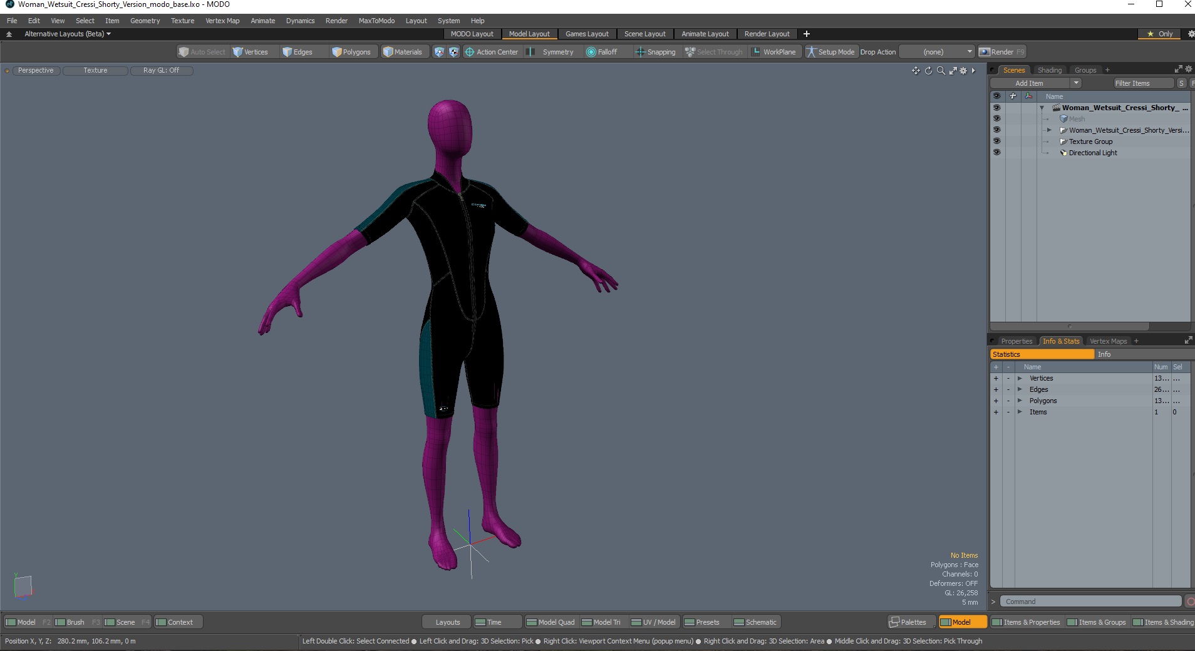
Task: Click the Schematic button
Action: pos(755,622)
